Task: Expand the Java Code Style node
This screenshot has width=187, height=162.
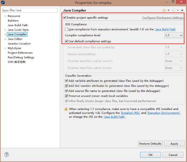Action: (5, 30)
